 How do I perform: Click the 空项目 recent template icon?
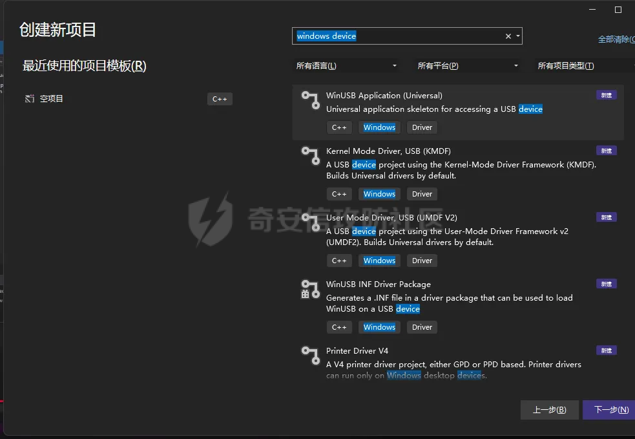(x=29, y=99)
